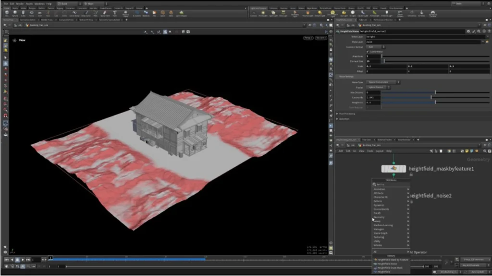Add an Ambient Light from shelf
492x276 pixels.
pos(387,13)
